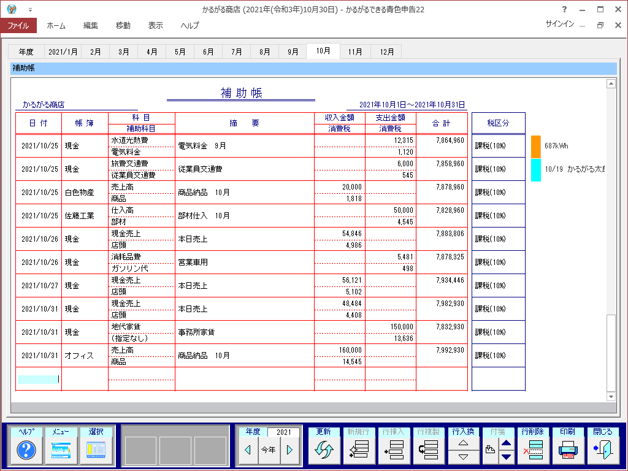This screenshot has height=471, width=628.
Task: Switch to the 年度 tab
Action: [x=26, y=52]
